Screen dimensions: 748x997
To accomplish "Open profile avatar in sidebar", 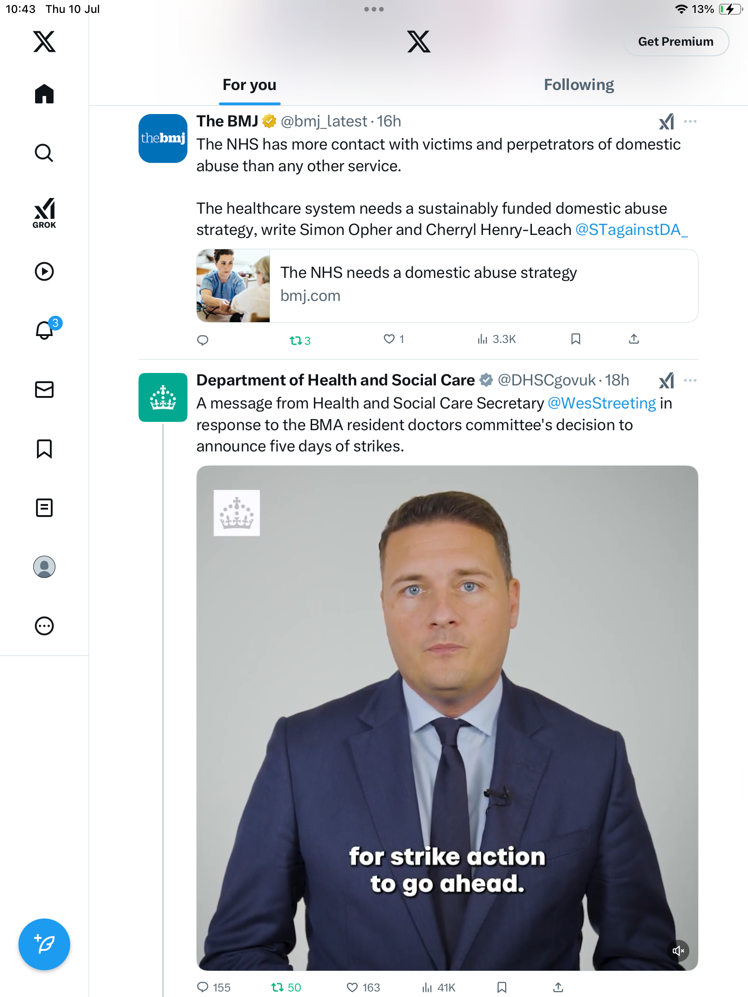I will [44, 567].
